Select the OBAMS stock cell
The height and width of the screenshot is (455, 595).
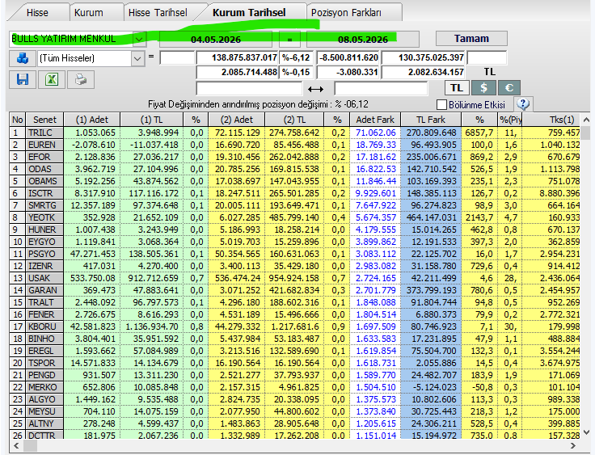[x=44, y=181]
